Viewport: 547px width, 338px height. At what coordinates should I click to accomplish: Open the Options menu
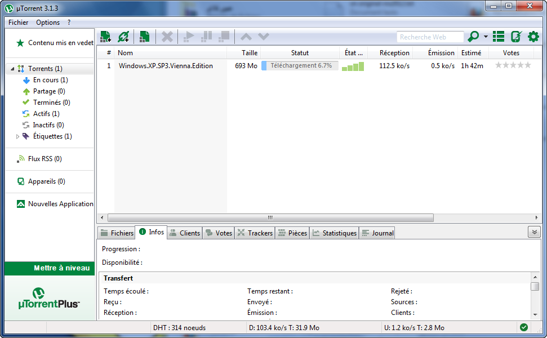click(48, 23)
